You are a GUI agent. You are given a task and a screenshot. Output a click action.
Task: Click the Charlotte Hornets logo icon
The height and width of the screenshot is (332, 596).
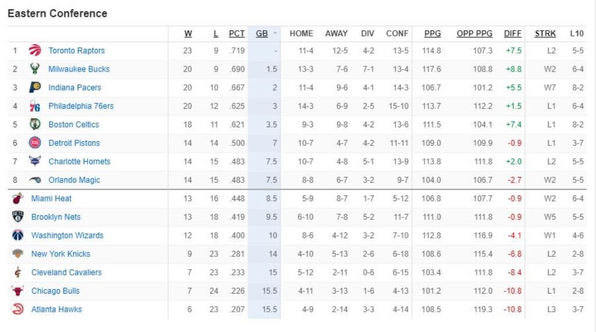click(x=35, y=162)
